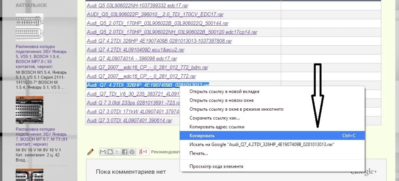
Task: Share the post on Facebook icon
Action: (x=124, y=152)
